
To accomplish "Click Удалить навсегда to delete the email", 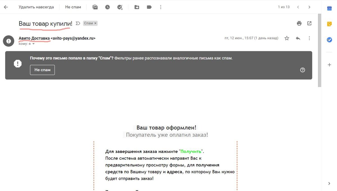I will click(x=37, y=7).
